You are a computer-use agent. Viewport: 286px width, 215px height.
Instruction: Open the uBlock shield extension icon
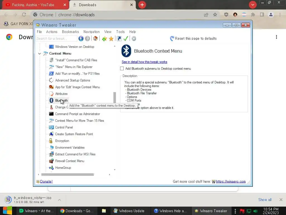click(x=226, y=15)
